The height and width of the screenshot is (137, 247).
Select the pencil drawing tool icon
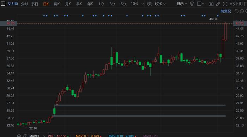click(x=218, y=4)
